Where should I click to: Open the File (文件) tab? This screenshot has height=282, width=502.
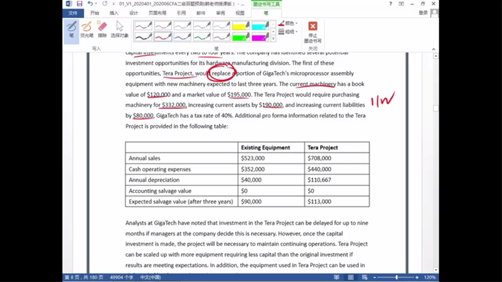point(73,13)
